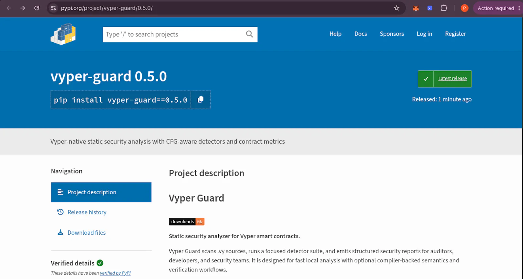
Task: Click the Project description main heading
Action: 207,173
